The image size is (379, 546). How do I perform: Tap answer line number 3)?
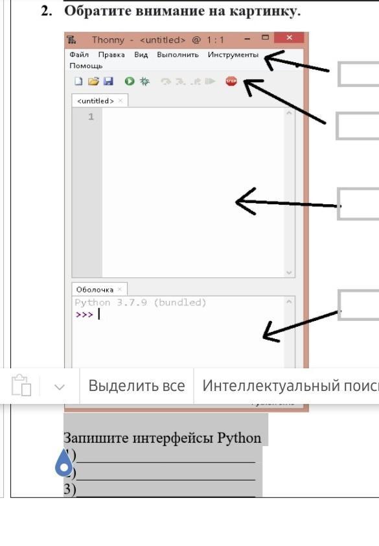pyautogui.click(x=159, y=490)
